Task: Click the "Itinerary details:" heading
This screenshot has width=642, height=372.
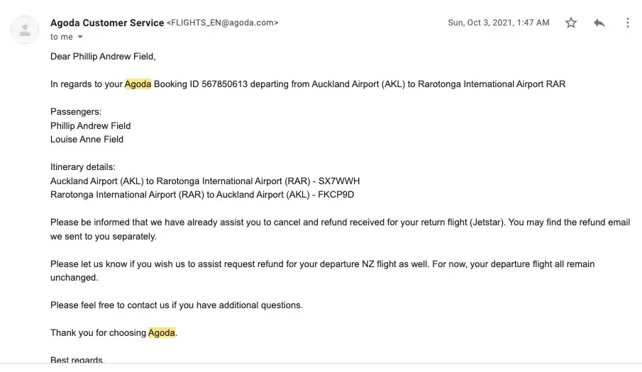Action: pos(82,167)
